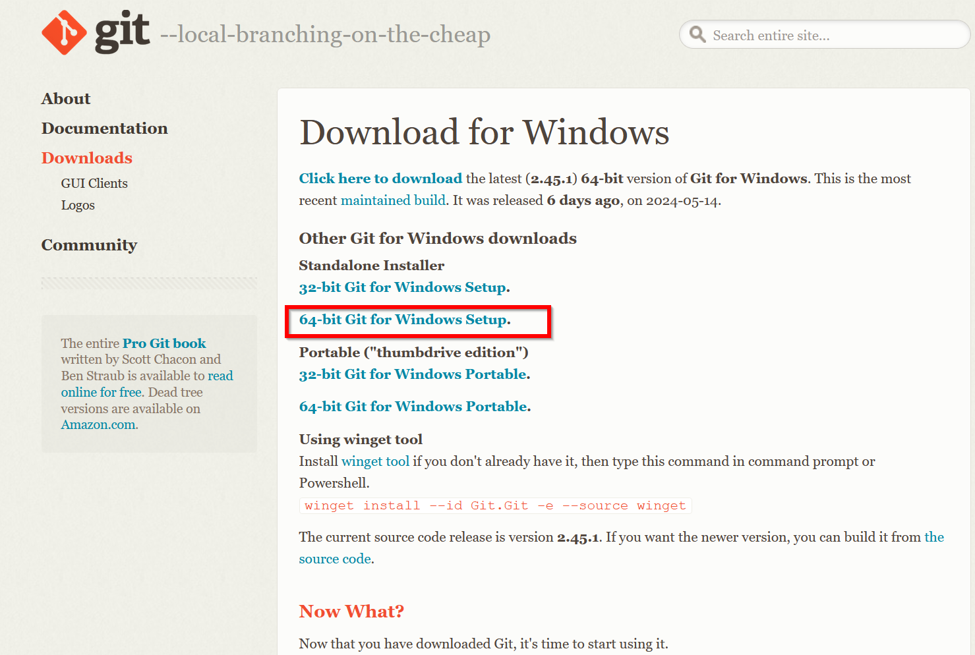Download 64-bit Git for Windows Portable

(415, 407)
